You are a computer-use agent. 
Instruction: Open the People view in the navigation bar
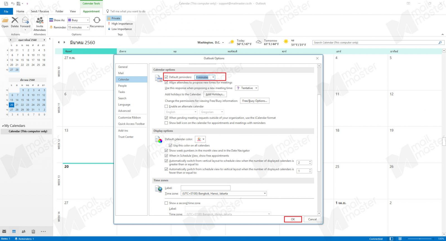click(x=24, y=231)
